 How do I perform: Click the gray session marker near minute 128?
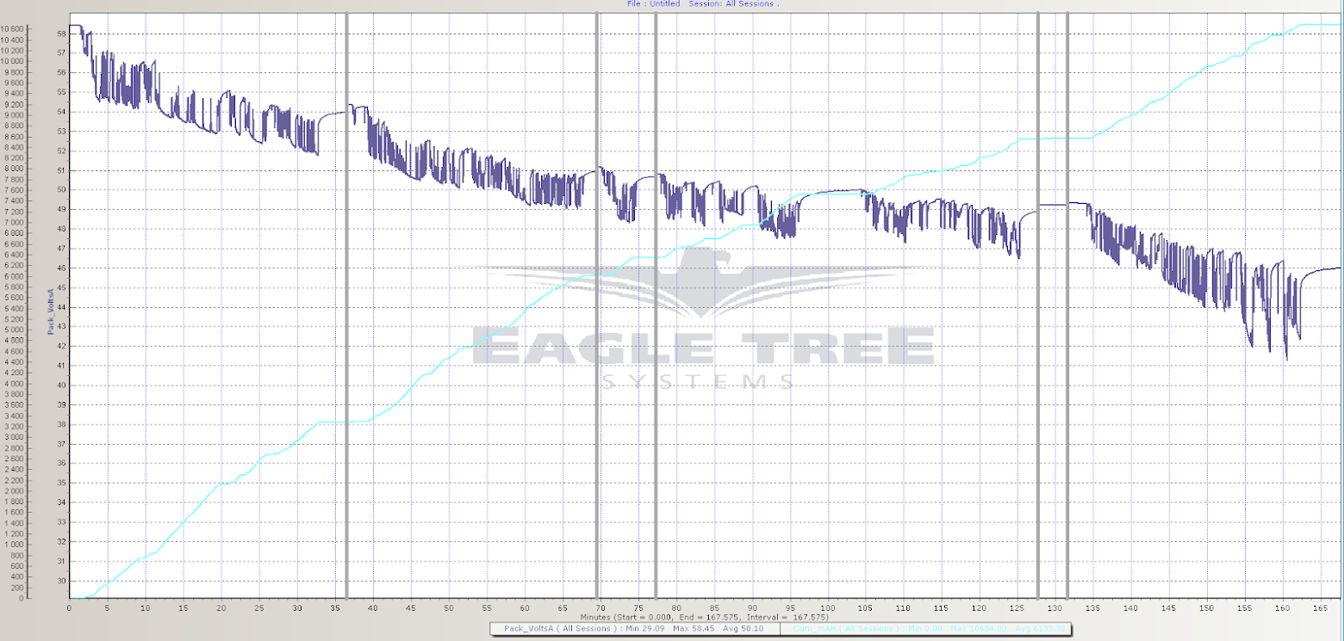(x=1037, y=305)
